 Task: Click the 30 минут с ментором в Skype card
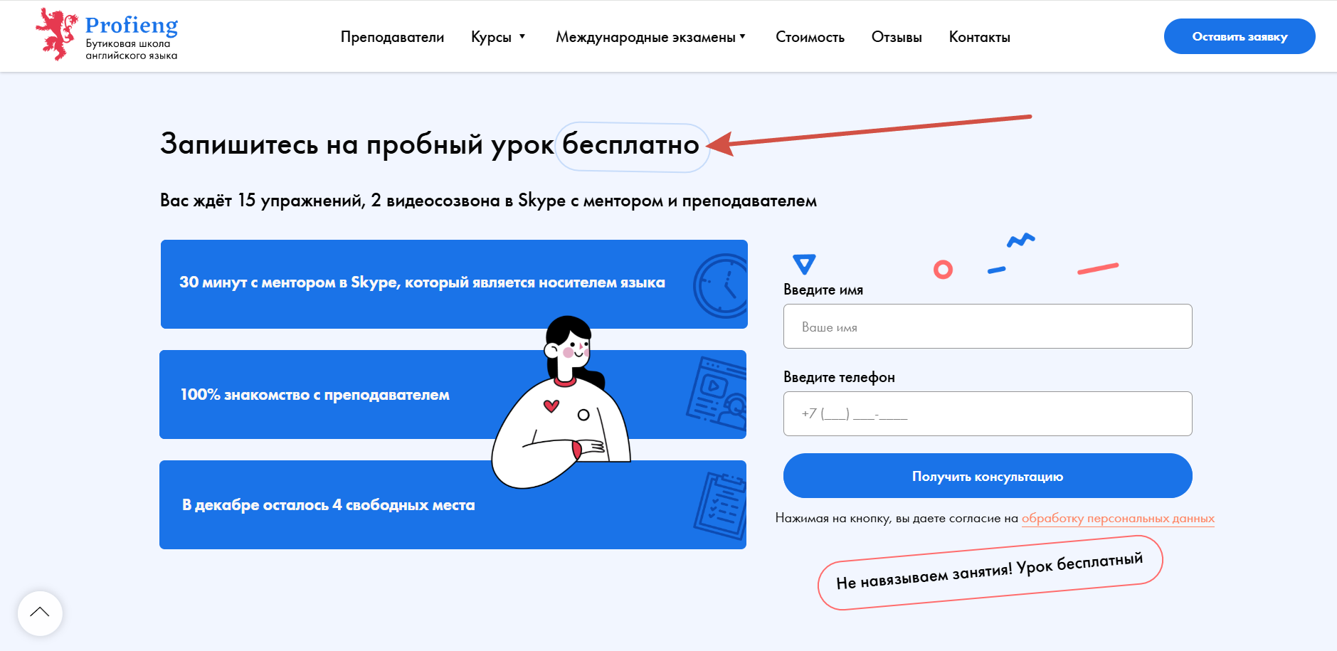pyautogui.click(x=454, y=284)
